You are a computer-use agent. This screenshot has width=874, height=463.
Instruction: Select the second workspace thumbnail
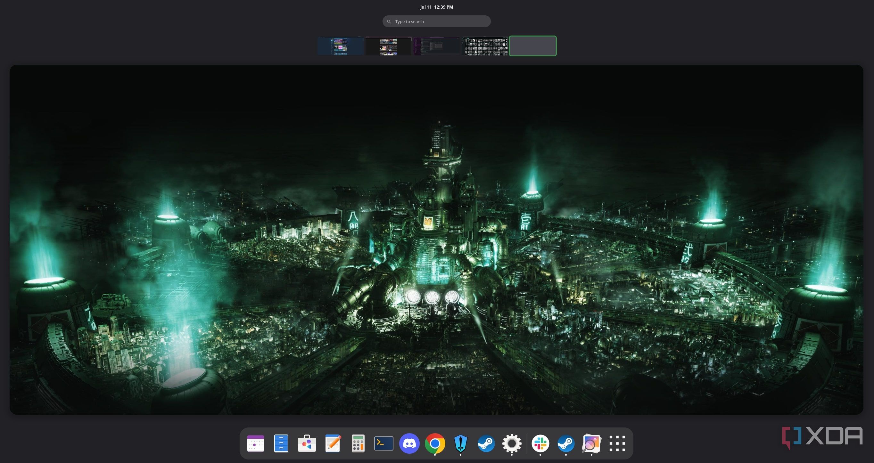[x=389, y=46]
